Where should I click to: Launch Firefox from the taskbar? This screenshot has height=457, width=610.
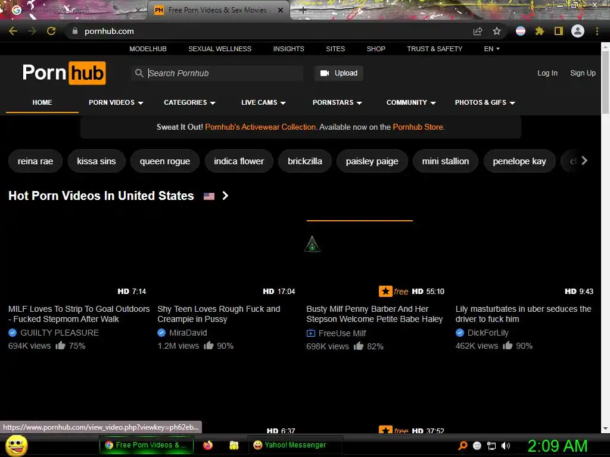(x=208, y=445)
